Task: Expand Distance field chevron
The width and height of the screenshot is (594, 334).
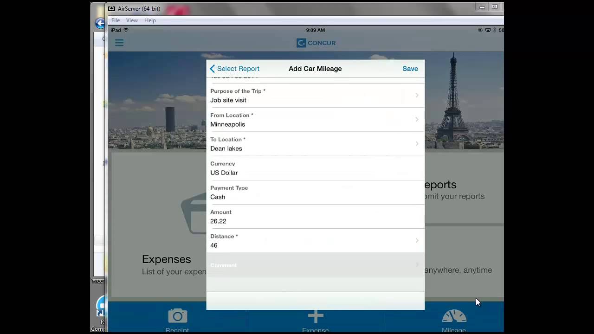Action: [417, 240]
